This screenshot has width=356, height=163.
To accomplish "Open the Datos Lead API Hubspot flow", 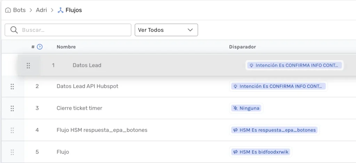I will (x=87, y=86).
